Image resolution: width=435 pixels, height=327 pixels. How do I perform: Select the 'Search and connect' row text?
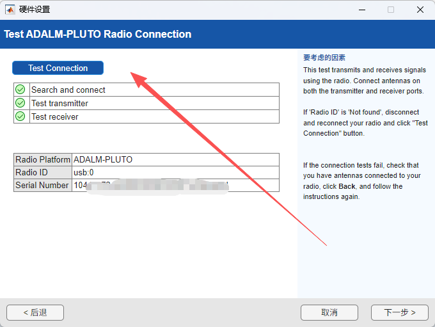[x=68, y=90]
